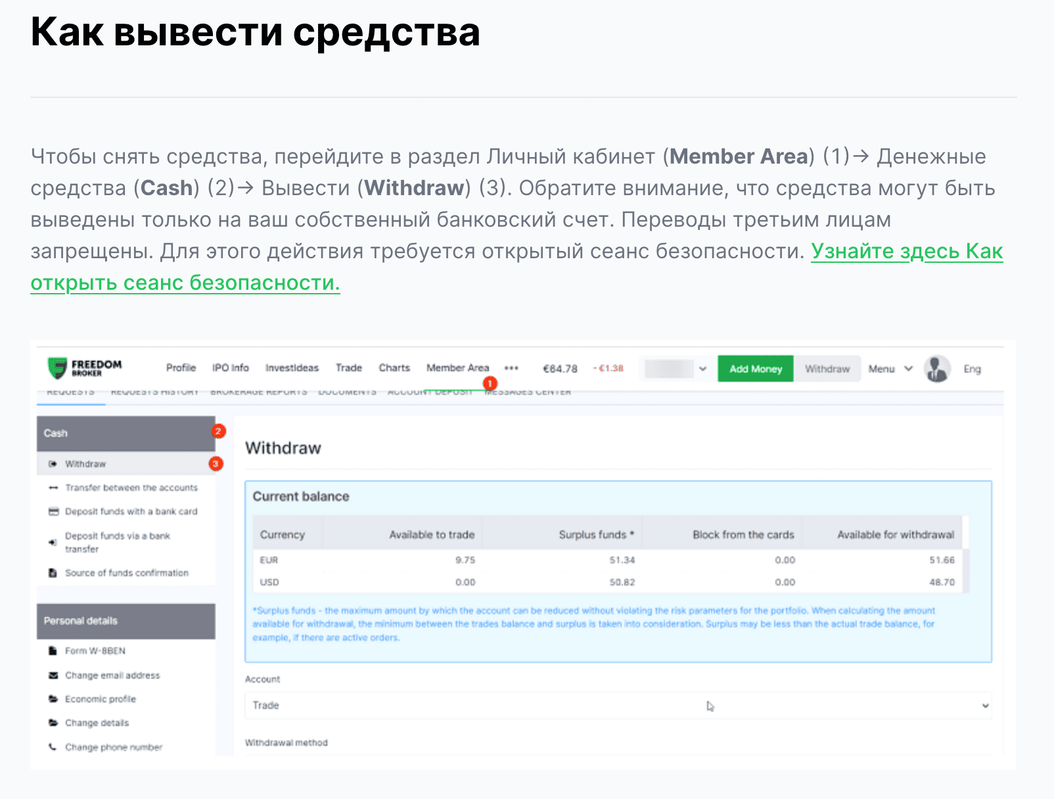Click the phone icon for phone change
1054x799 pixels.
[x=53, y=747]
